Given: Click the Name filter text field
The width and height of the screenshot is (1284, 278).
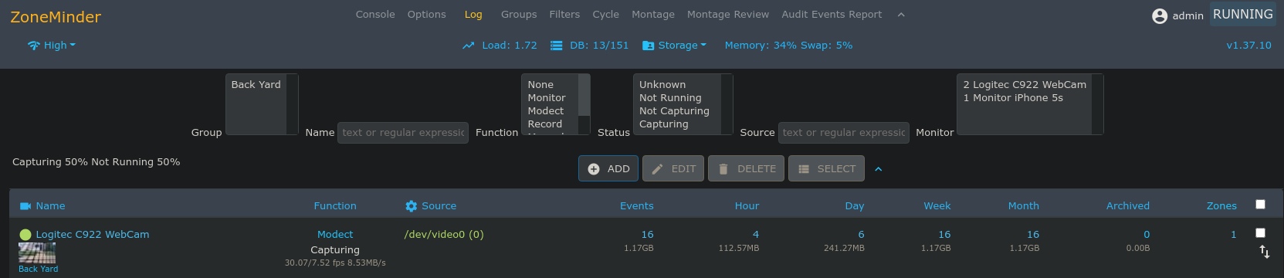Looking at the screenshot, I should [402, 133].
